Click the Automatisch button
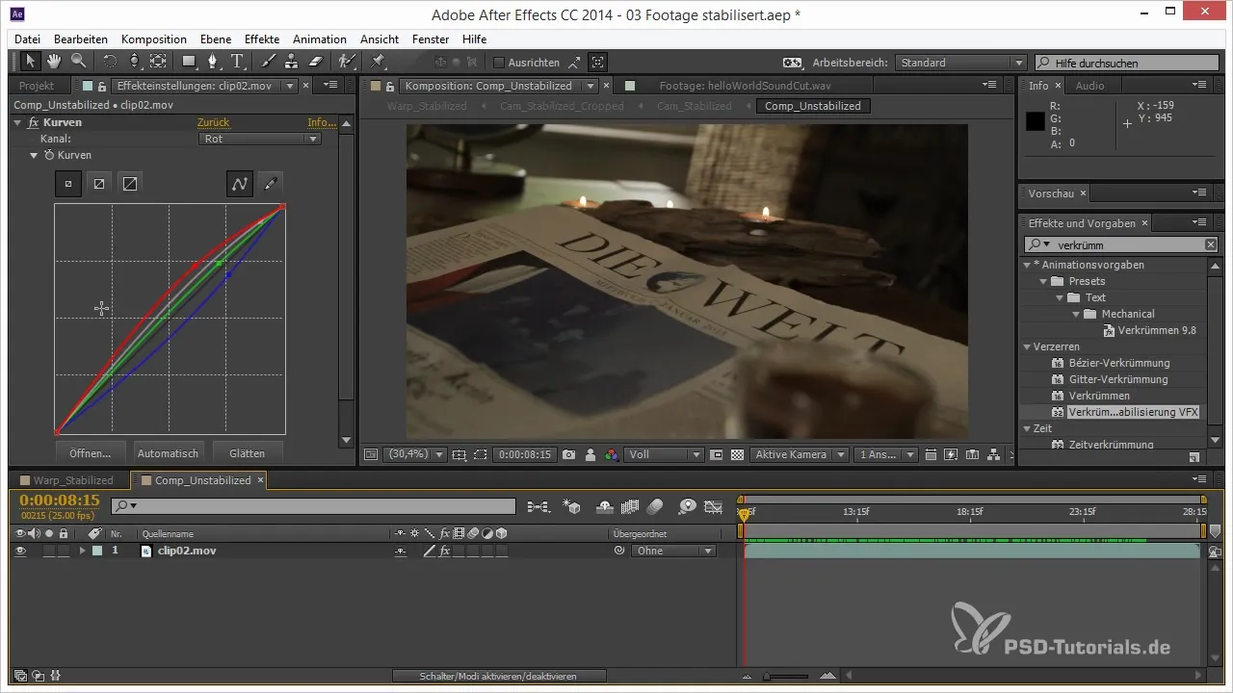 168,452
